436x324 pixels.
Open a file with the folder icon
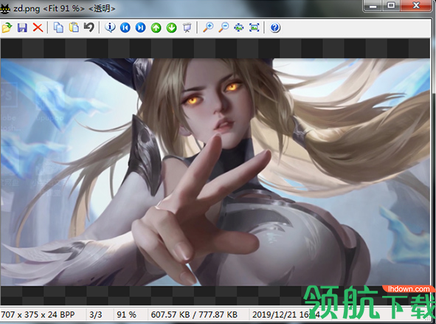pyautogui.click(x=7, y=27)
